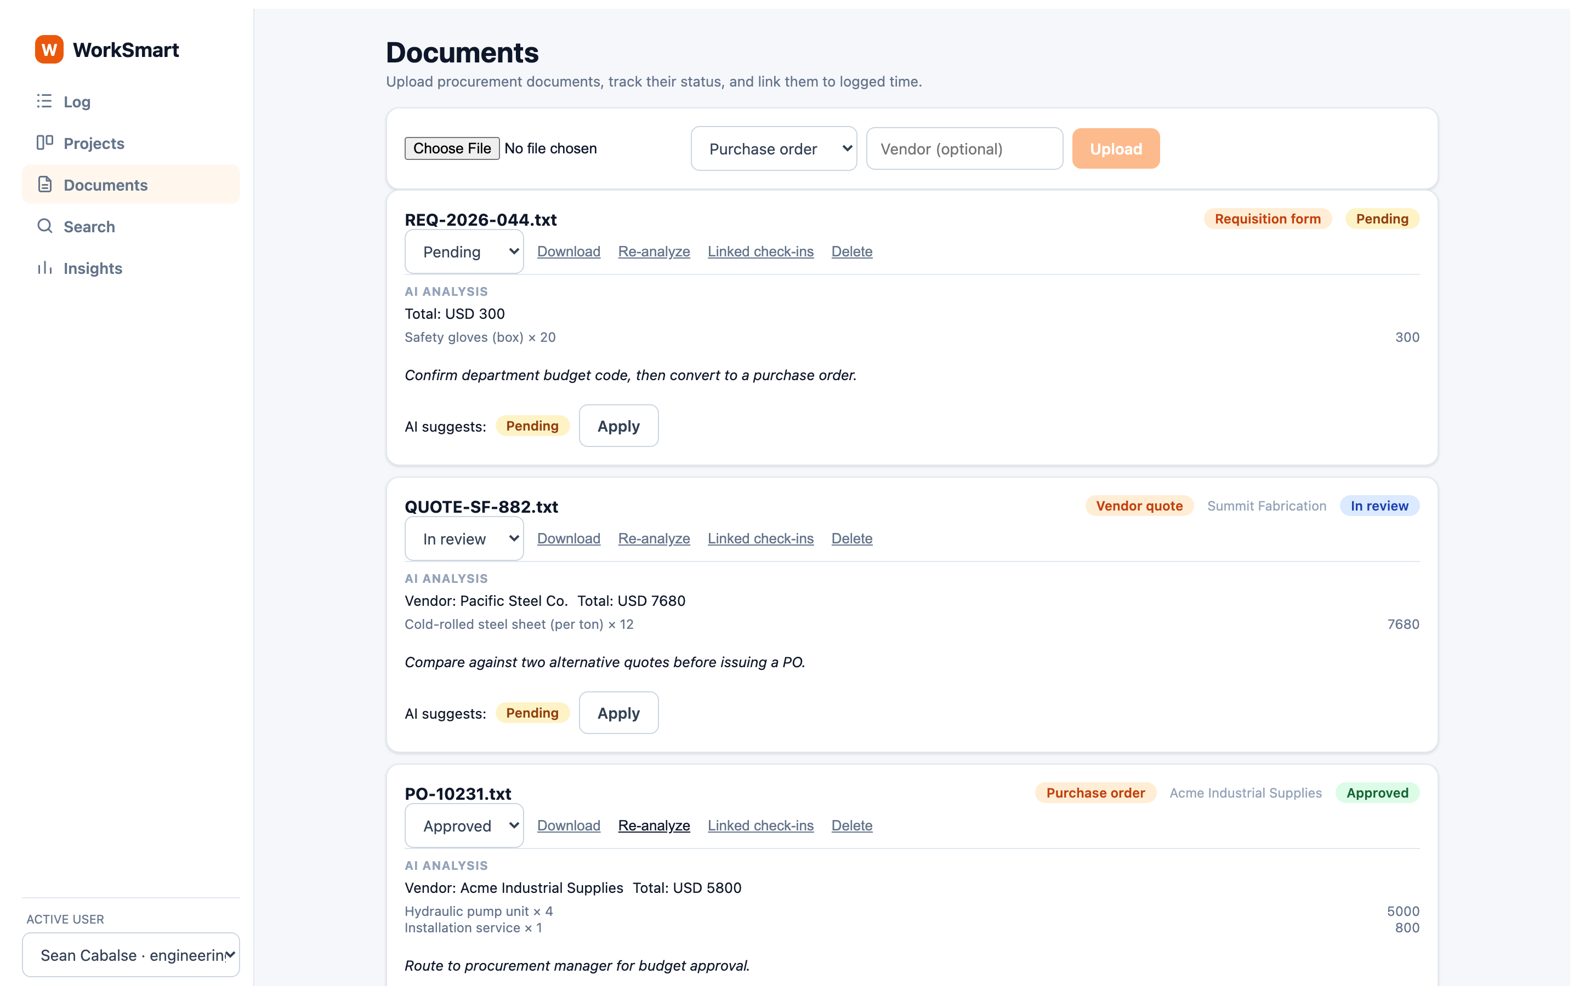Click 'Cold-rolled steel sheet (per ton) × 12' line
The width and height of the screenshot is (1579, 986).
point(519,624)
